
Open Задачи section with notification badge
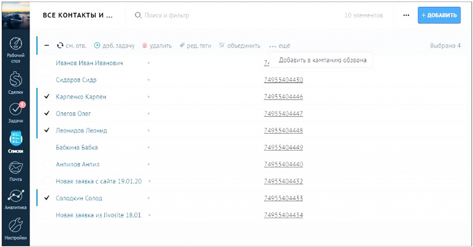click(16, 113)
